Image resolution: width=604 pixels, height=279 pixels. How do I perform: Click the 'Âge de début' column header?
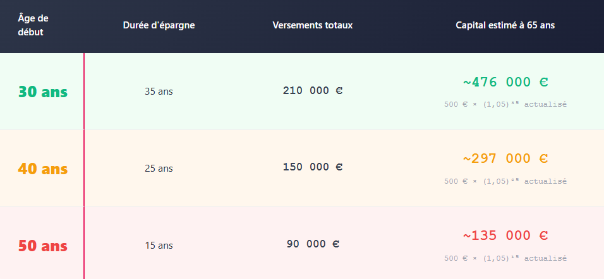tap(33, 25)
